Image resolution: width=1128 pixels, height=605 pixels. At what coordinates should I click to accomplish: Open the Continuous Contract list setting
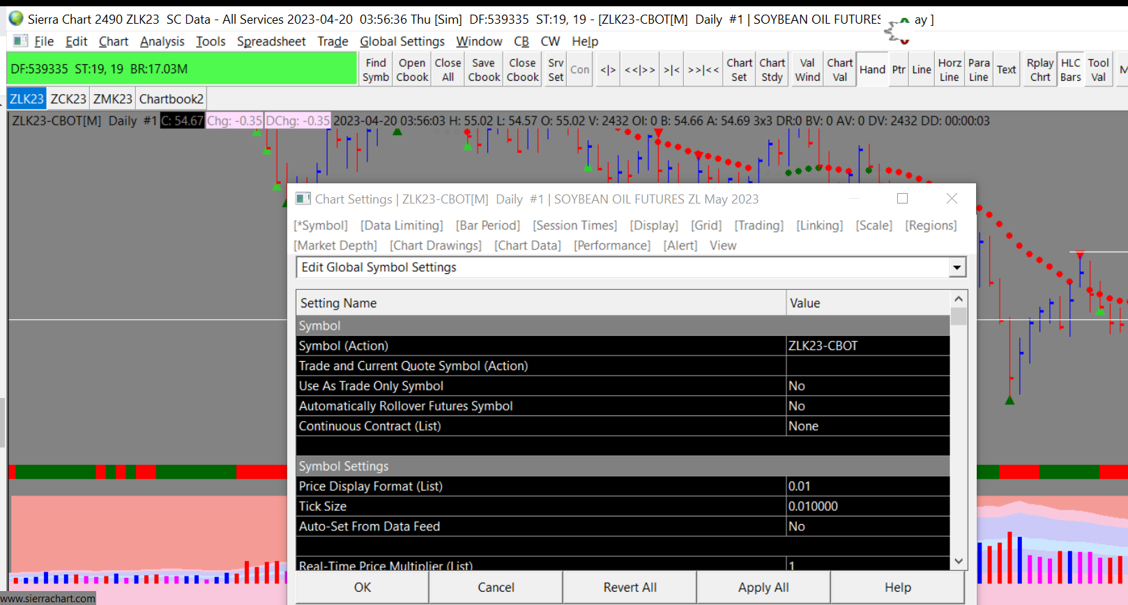867,427
